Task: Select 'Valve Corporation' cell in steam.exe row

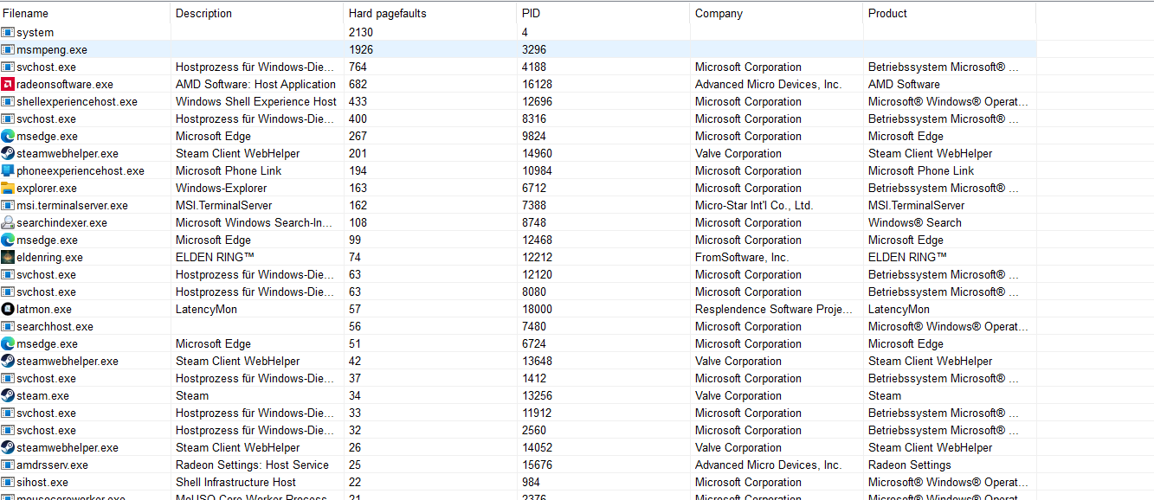Action: point(738,395)
